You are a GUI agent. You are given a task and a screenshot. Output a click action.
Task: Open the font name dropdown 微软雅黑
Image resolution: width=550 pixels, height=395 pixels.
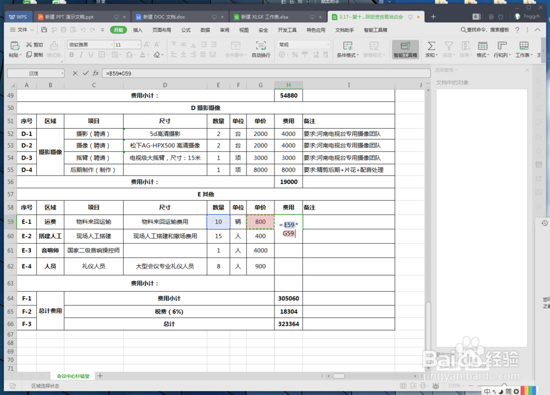(x=112, y=45)
